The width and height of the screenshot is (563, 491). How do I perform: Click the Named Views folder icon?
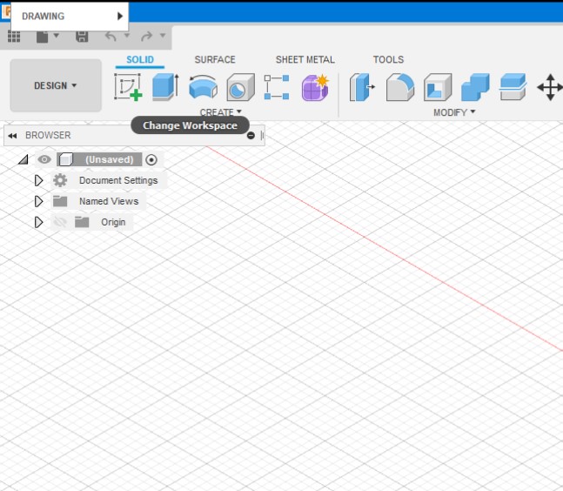tap(60, 201)
